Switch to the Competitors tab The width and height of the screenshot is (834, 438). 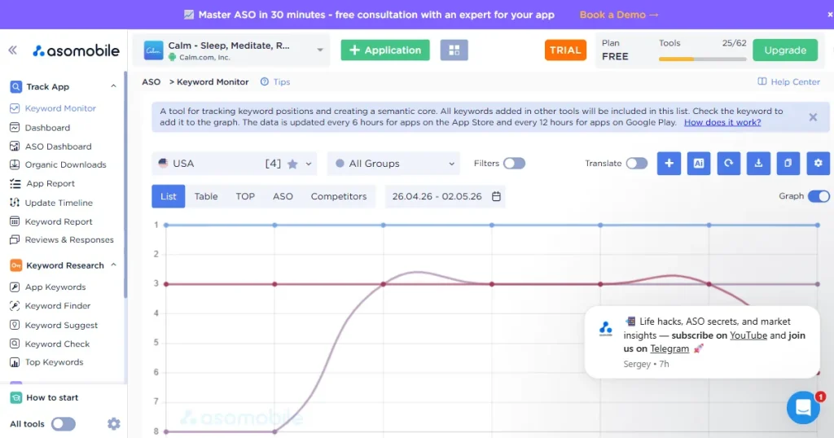[339, 196]
